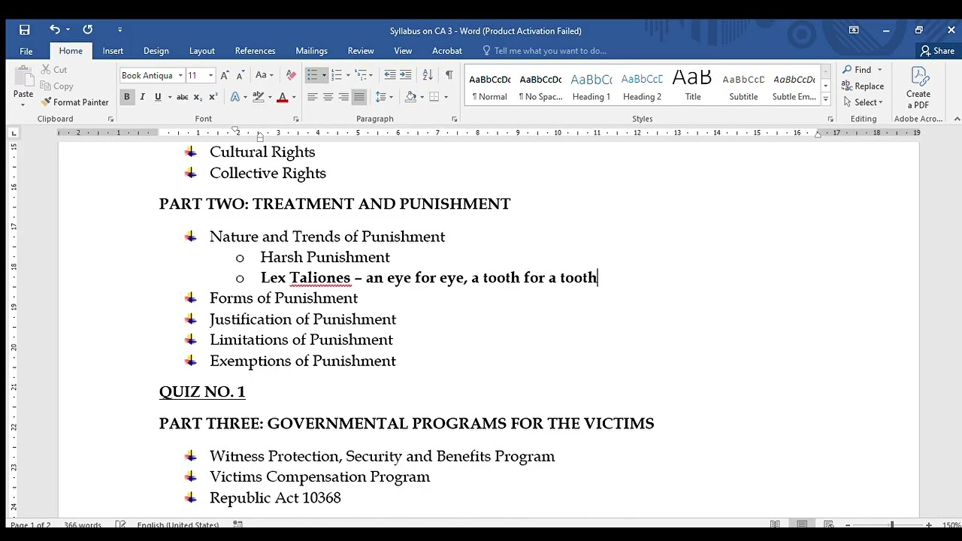Apply the text highlight color
Viewport: 962px width, 541px height.
(x=259, y=97)
